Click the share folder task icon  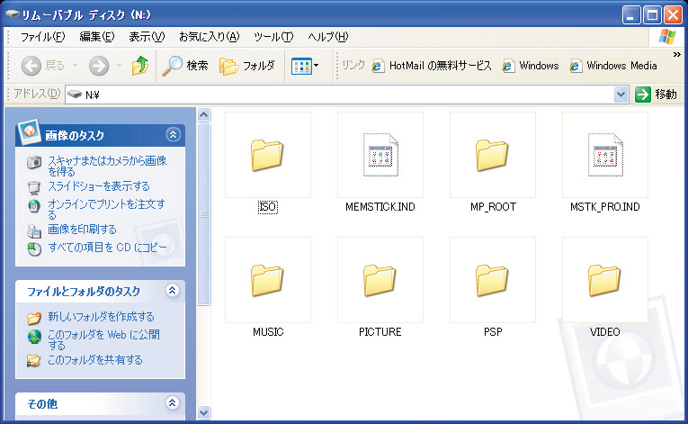tap(34, 361)
